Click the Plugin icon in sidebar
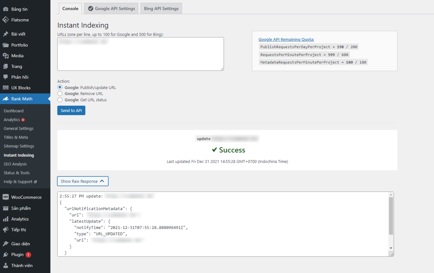The width and height of the screenshot is (434, 273). point(5,255)
